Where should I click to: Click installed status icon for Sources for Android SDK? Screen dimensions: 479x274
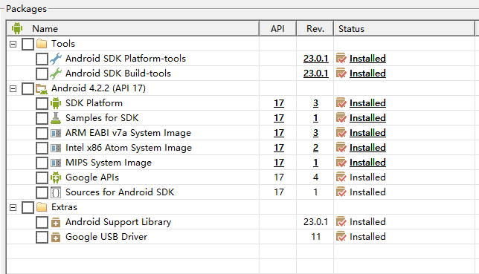coord(341,192)
